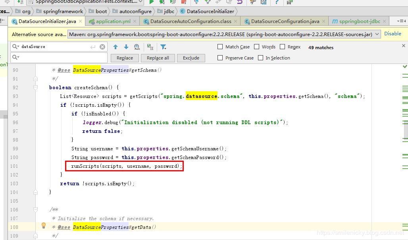The image size is (408, 240).
Task: Click the autoconfigure breadcrumb folder
Action: click(x=132, y=12)
